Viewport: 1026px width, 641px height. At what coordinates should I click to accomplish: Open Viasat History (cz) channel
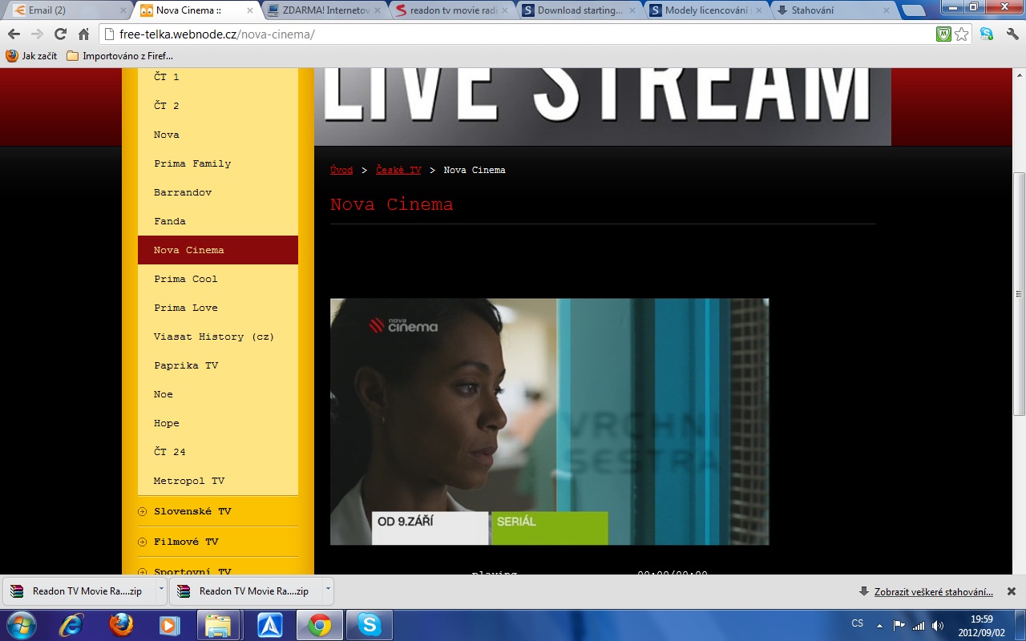218,337
